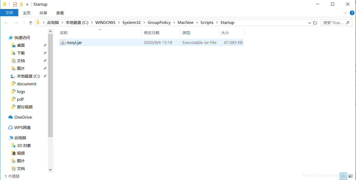The height and width of the screenshot is (180, 356).
Task: Click the date 2020/8/6 15:18
Action: coord(158,42)
